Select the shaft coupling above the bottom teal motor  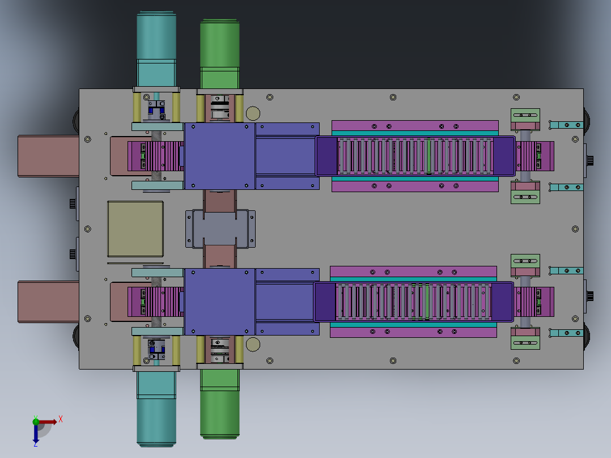pyautogui.click(x=156, y=349)
